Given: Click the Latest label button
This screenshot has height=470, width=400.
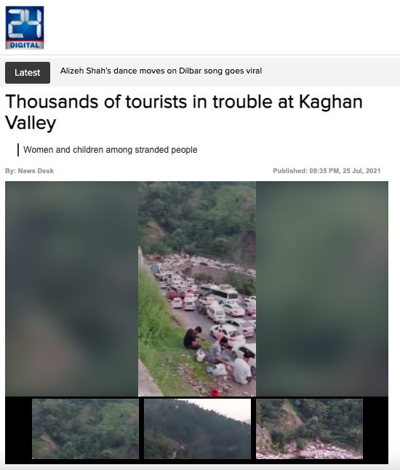Looking at the screenshot, I should pos(28,73).
